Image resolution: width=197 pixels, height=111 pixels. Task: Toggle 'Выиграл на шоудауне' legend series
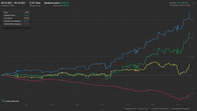[x=160, y=109]
